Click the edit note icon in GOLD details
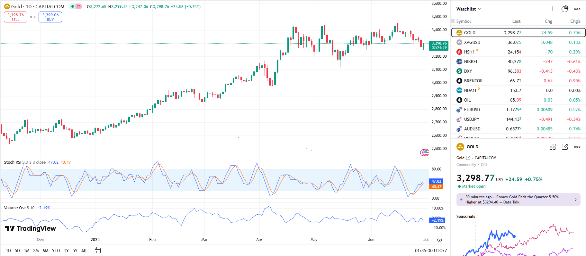 click(565, 147)
